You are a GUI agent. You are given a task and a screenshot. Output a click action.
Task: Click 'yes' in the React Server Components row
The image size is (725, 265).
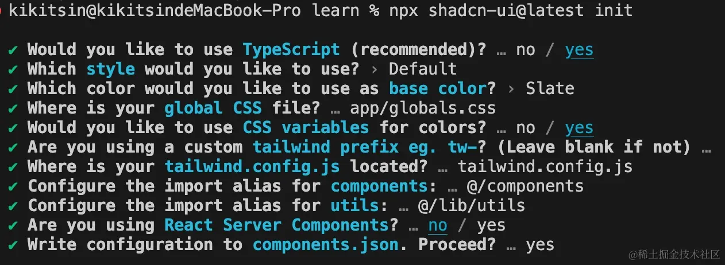[x=491, y=225]
